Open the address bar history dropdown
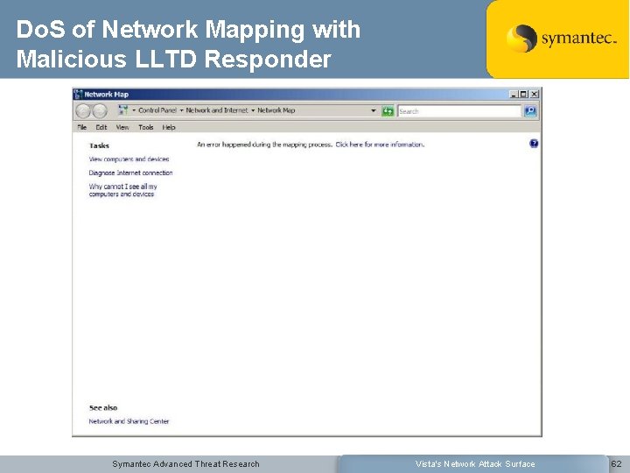 click(x=374, y=110)
